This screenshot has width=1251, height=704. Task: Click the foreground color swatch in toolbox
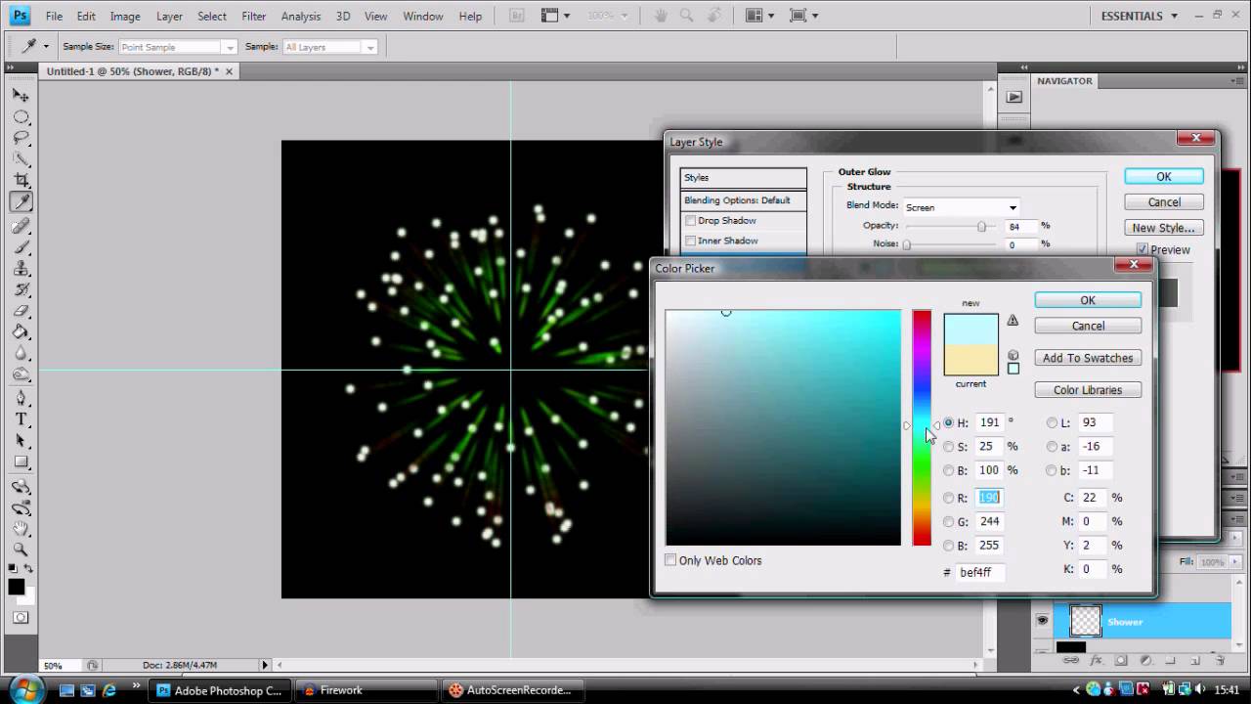[x=17, y=587]
